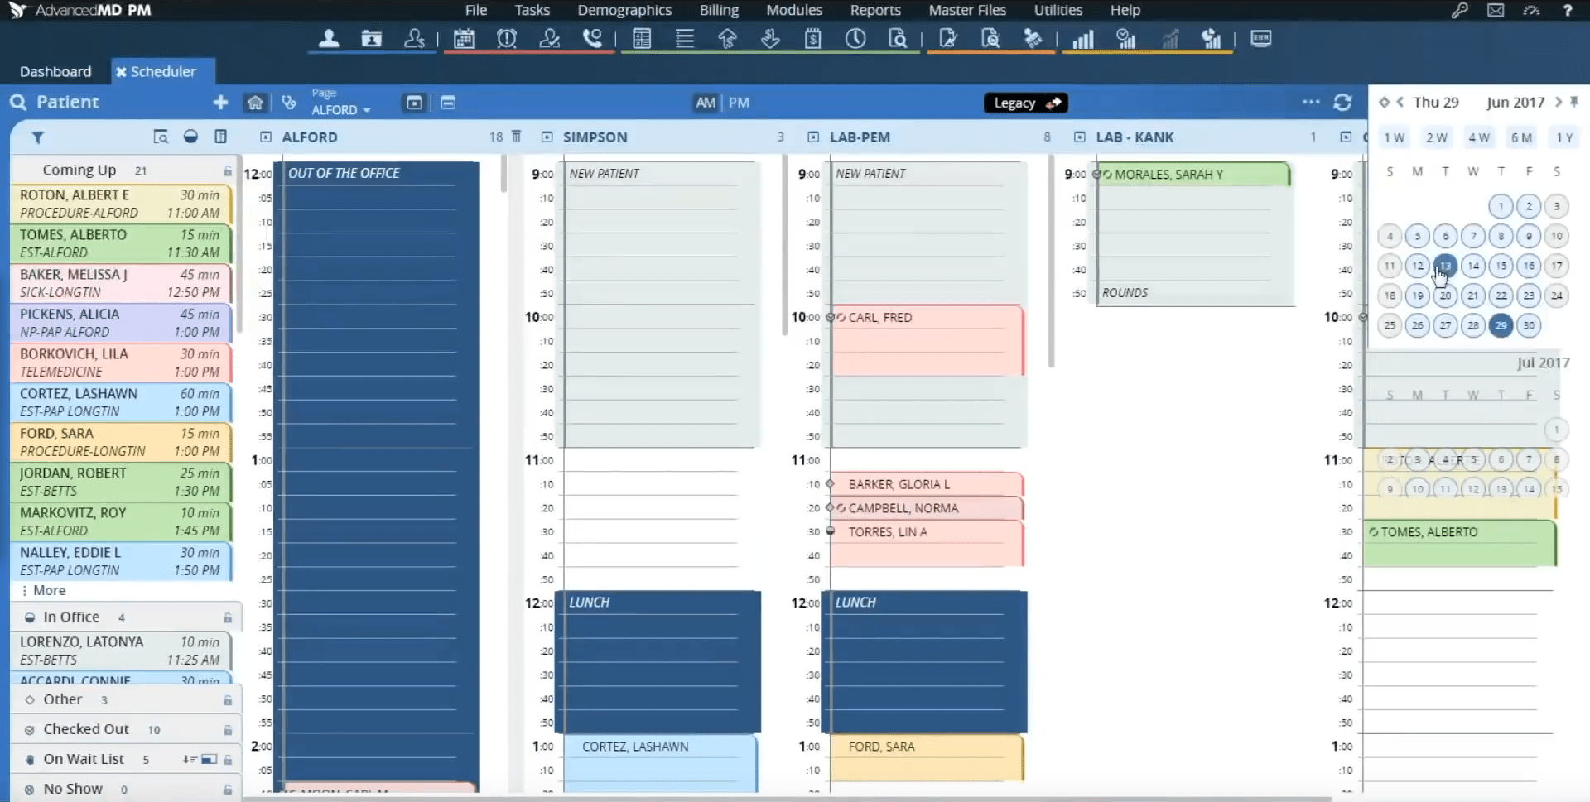Select the home icon next to Patient search
This screenshot has height=802, width=1590.
pos(255,102)
